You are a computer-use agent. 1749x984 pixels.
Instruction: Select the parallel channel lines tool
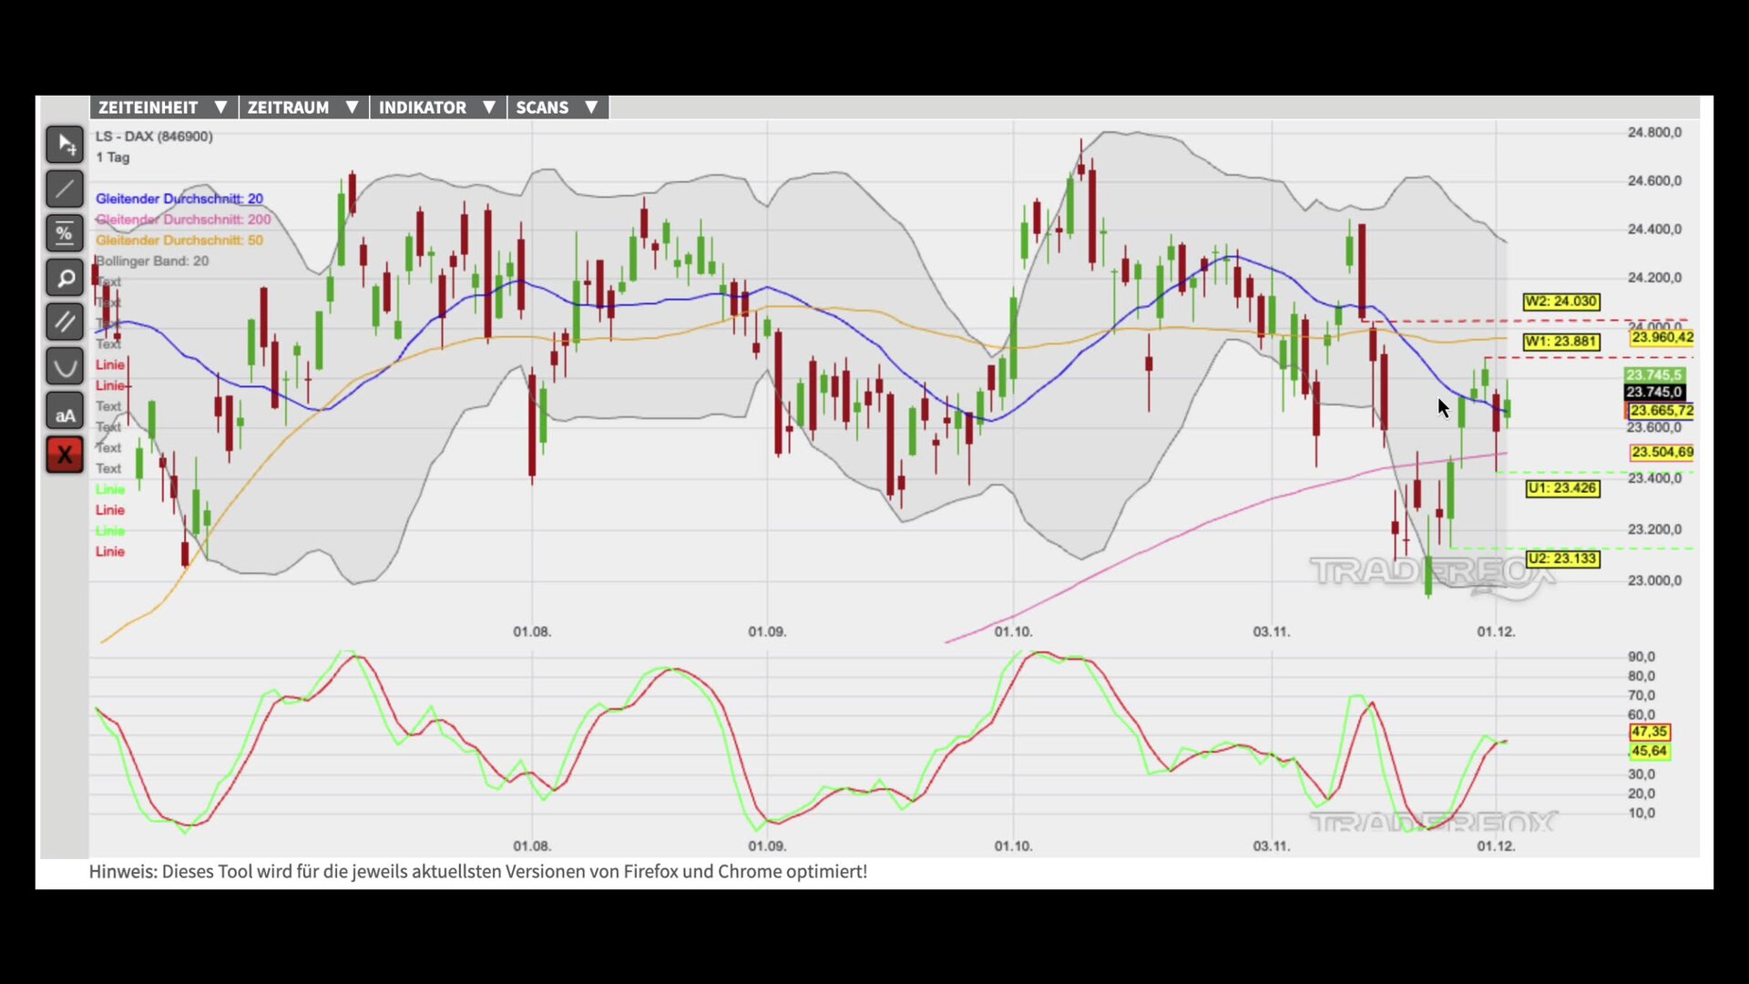coord(65,322)
